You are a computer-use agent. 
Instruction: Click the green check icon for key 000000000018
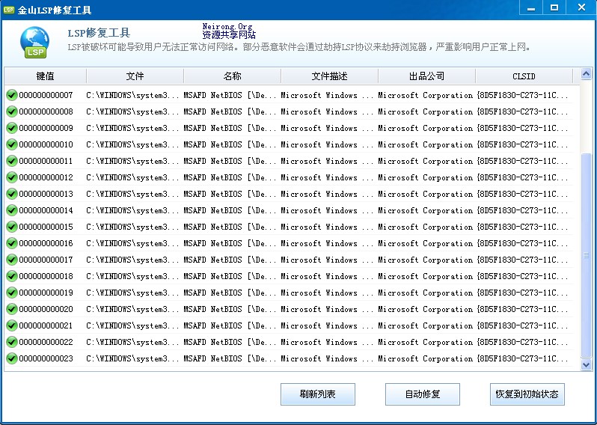pyautogui.click(x=12, y=276)
